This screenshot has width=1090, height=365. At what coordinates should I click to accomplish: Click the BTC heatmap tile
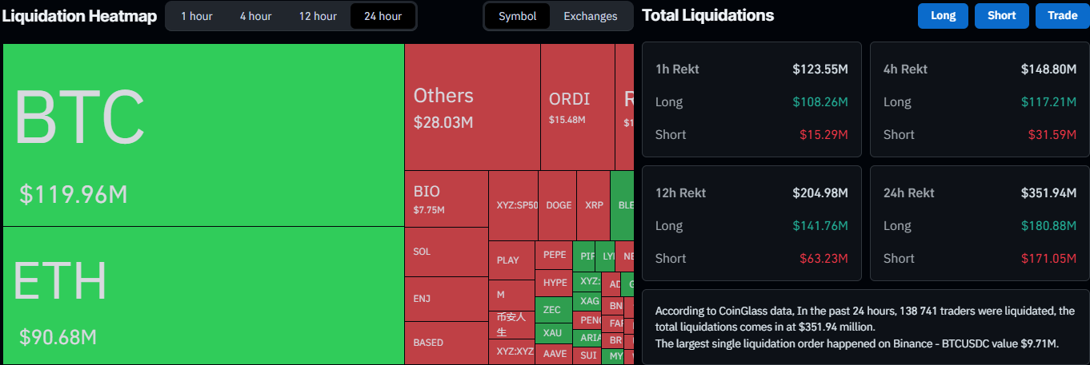coord(203,134)
